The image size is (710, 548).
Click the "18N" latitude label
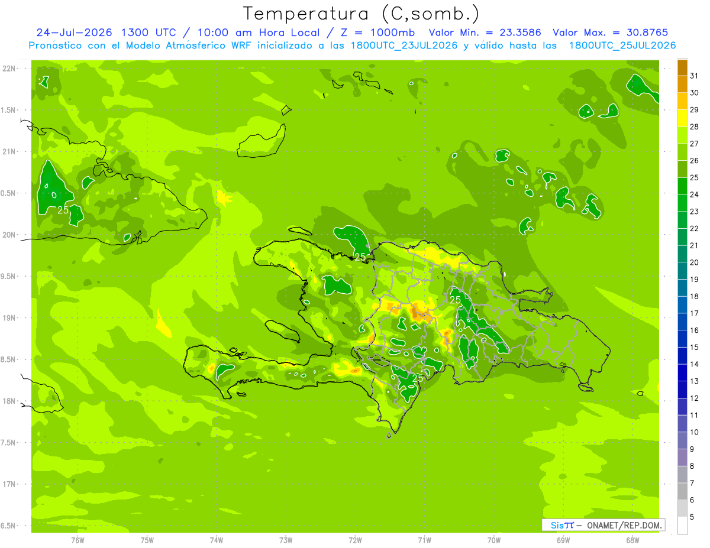pyautogui.click(x=8, y=401)
